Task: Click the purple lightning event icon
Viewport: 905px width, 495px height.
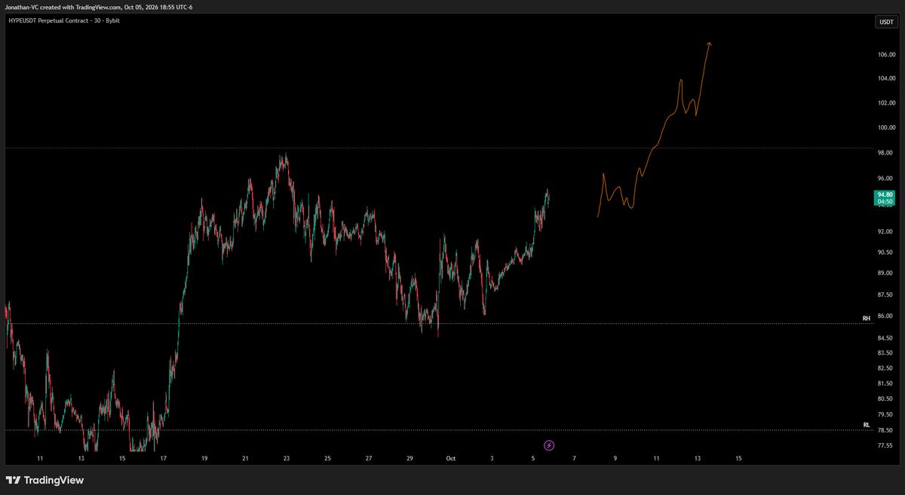Action: click(549, 445)
